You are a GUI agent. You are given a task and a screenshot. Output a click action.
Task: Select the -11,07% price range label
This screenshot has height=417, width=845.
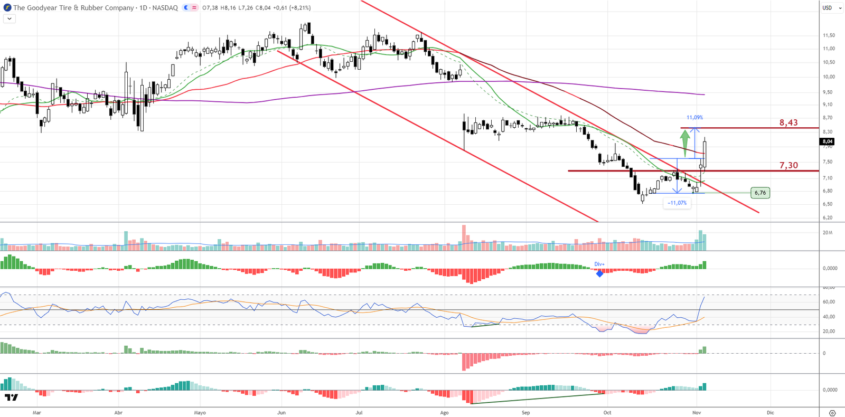click(677, 203)
